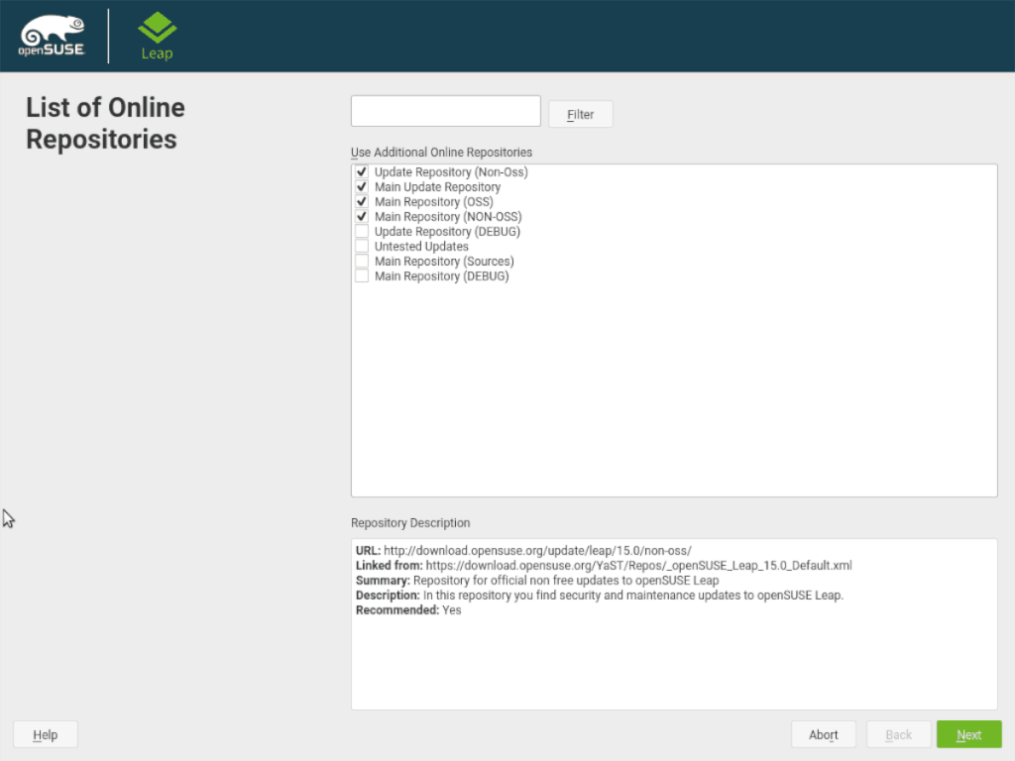Proceed by clicking Next
1015x761 pixels.
click(968, 734)
